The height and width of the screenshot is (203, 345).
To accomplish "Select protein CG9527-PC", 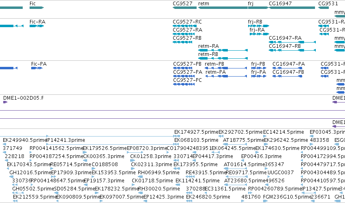I will pyautogui.click(x=187, y=80).
